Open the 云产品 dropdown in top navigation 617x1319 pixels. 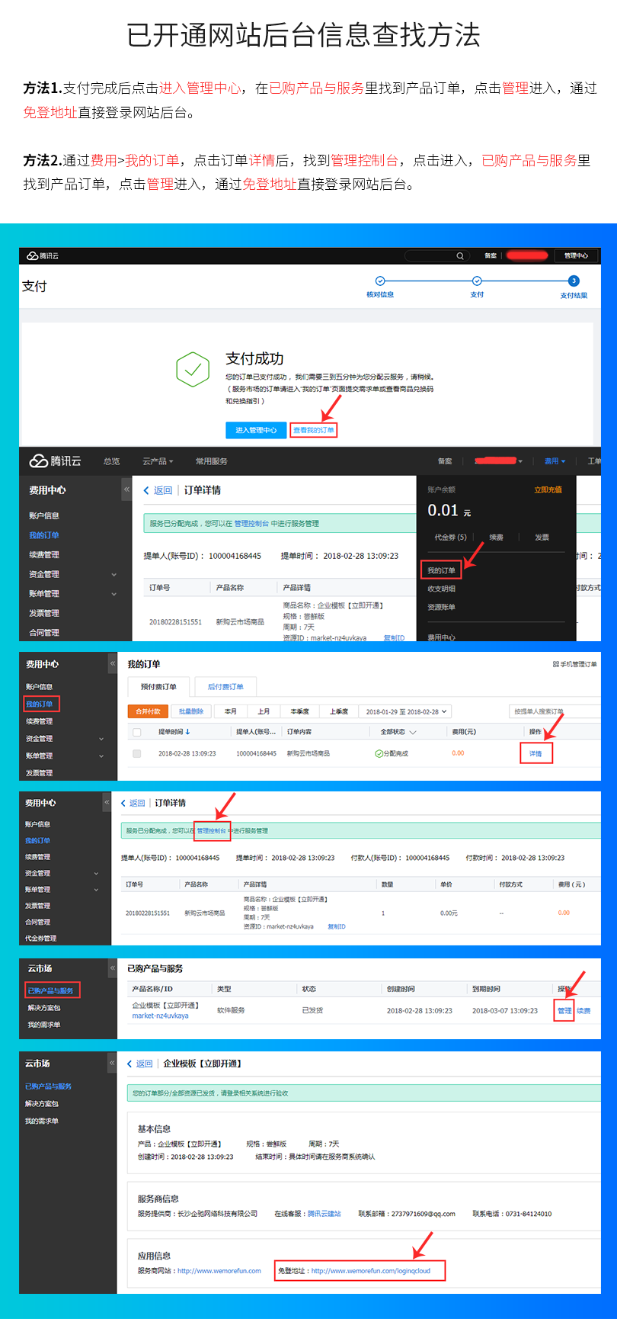[158, 461]
